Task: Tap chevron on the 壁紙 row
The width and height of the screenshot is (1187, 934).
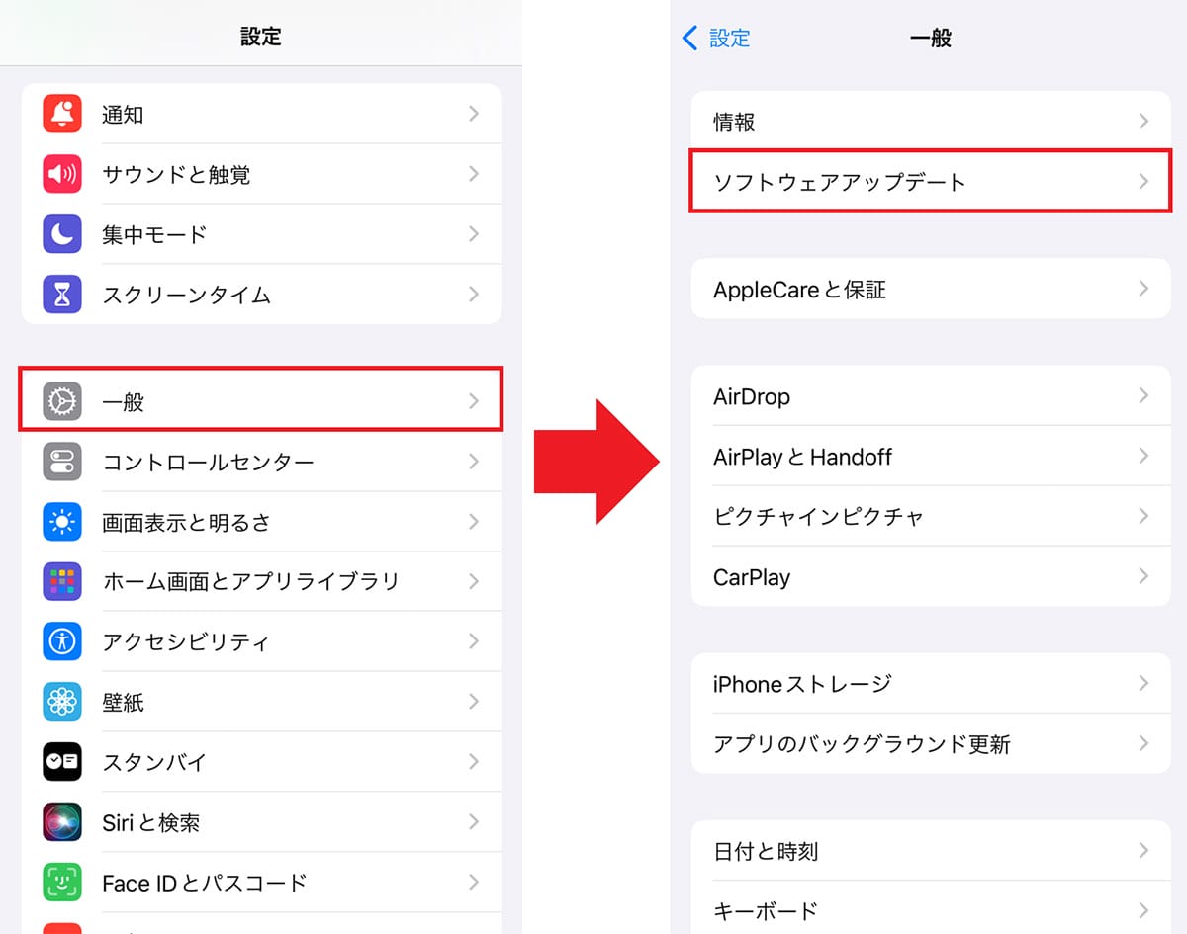Action: (474, 702)
